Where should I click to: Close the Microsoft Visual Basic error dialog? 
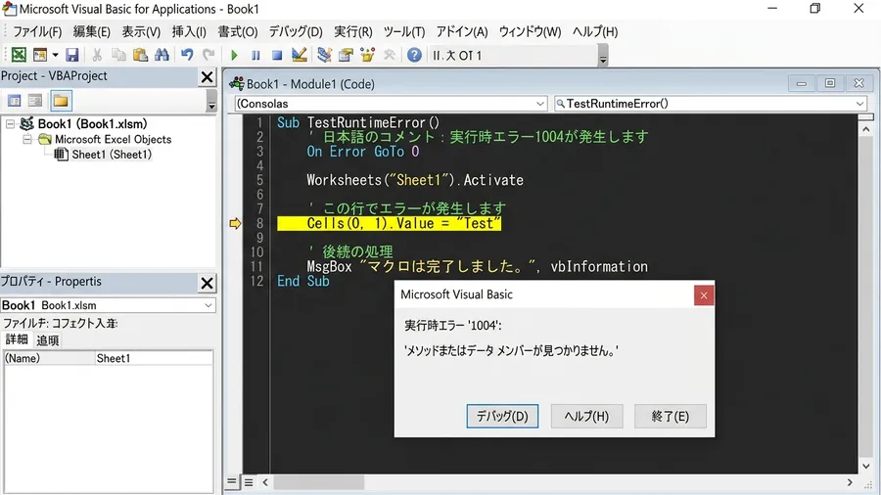point(704,295)
